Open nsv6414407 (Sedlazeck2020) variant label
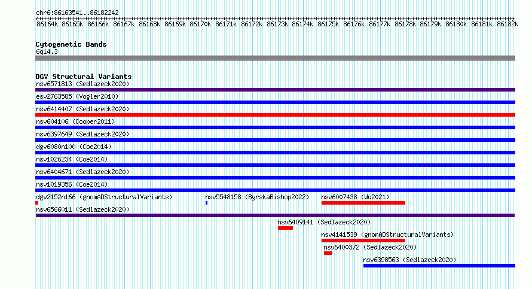The height and width of the screenshot is (289, 532). [x=82, y=109]
